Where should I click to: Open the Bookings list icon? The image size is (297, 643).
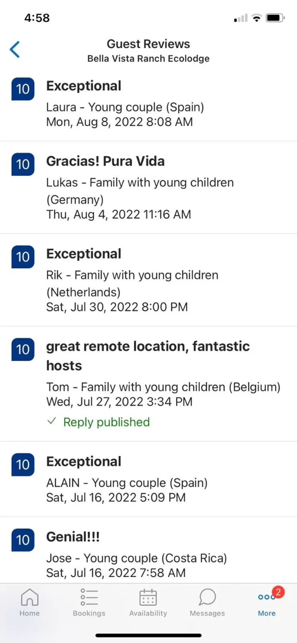pos(89,597)
